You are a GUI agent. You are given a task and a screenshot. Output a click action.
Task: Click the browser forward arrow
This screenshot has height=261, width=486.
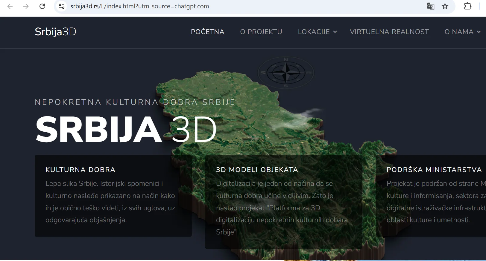[26, 6]
